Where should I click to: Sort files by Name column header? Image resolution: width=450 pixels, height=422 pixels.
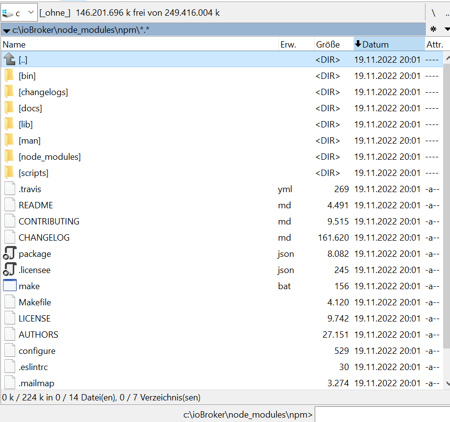tap(140, 45)
